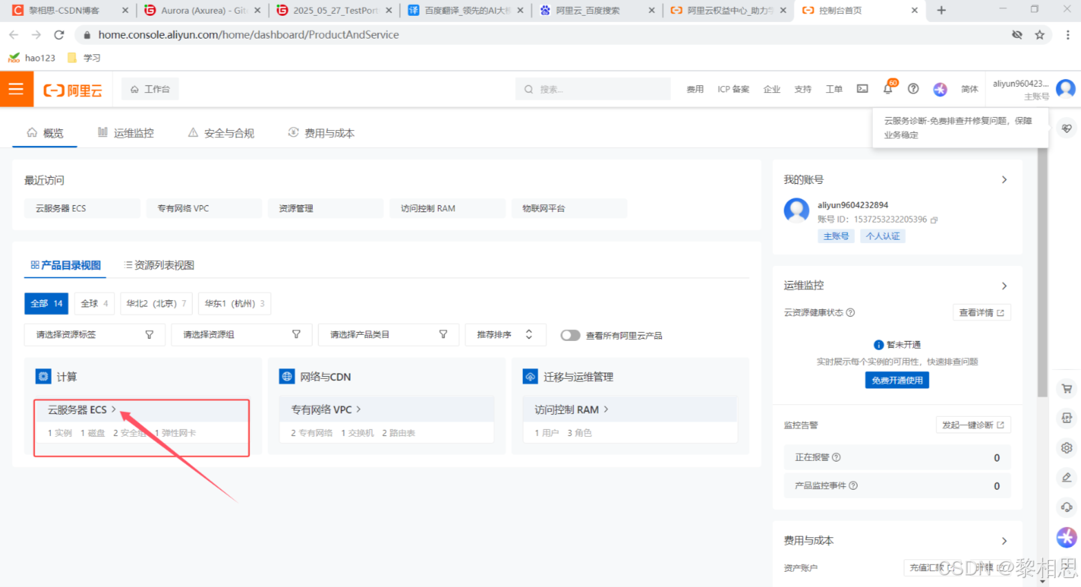Viewport: 1081px width, 587px height.
Task: Open 资源管理 from recent visits
Action: (325, 208)
